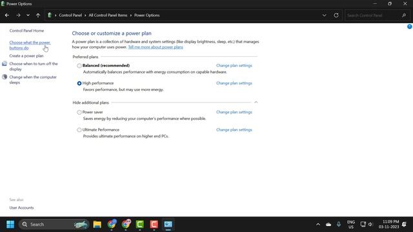Open Control Panel Home

pyautogui.click(x=26, y=30)
